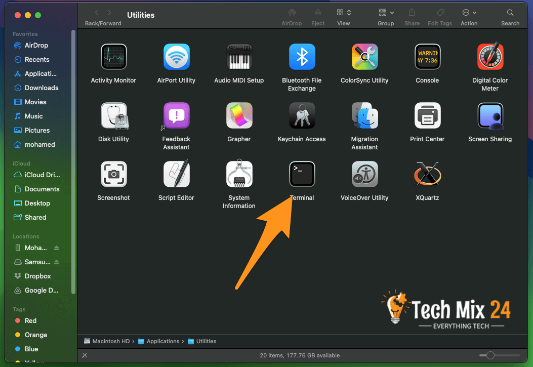Select Pictures in the sidebar
Viewport: 533px width, 367px height.
[37, 130]
